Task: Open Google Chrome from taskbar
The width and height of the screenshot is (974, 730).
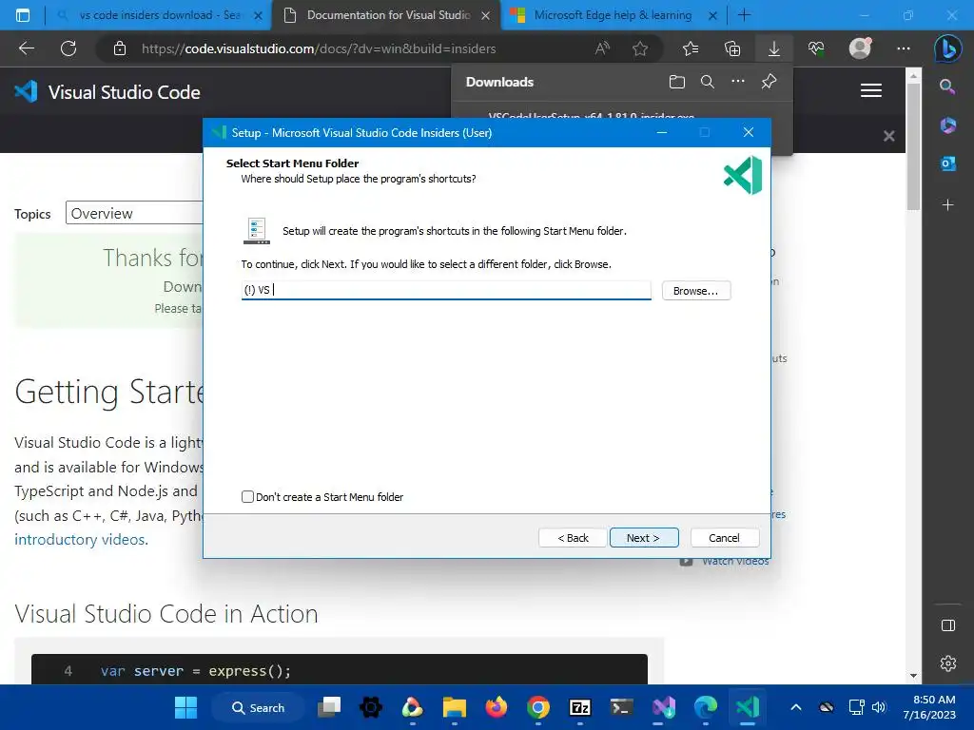Action: [x=538, y=707]
